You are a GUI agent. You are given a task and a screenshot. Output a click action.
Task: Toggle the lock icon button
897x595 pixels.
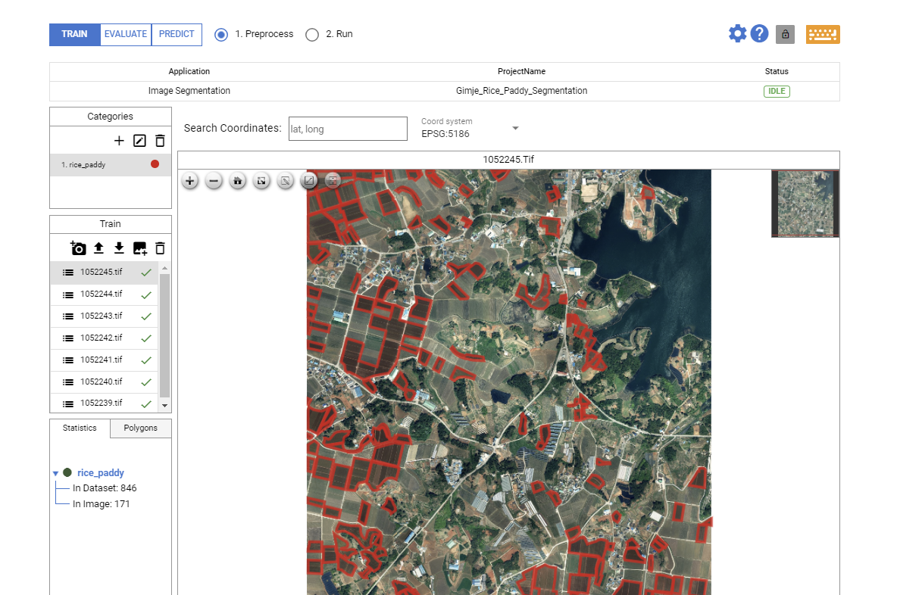[785, 34]
